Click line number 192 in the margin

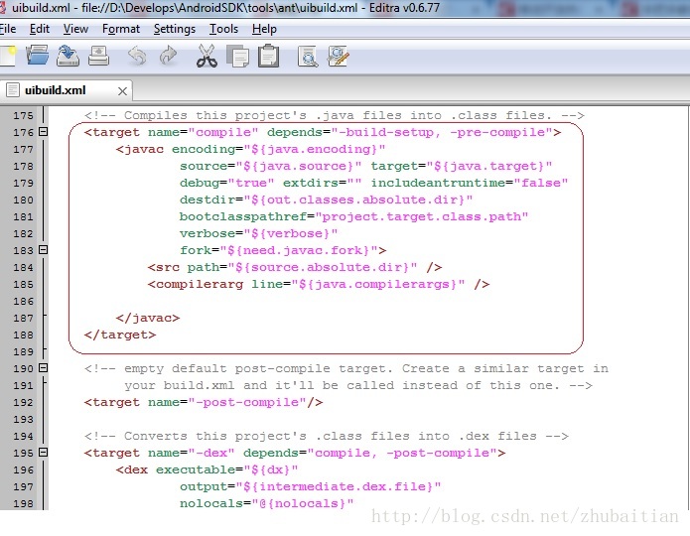[x=22, y=402]
